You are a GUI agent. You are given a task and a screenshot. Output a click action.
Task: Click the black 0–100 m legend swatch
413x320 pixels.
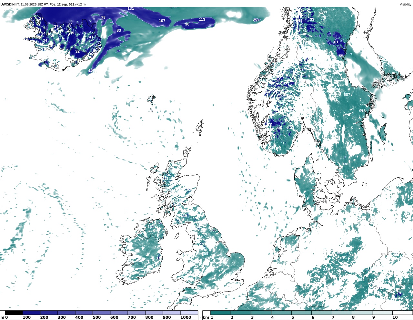tap(14, 313)
